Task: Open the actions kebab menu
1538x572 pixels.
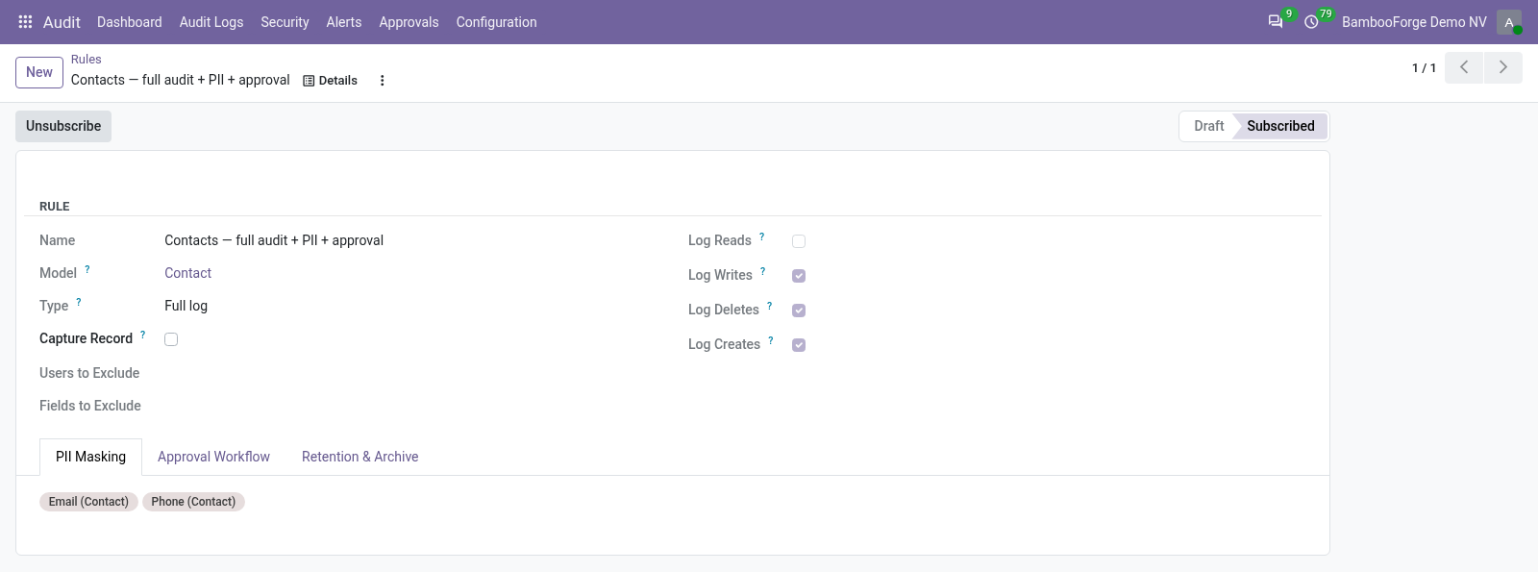Action: click(x=383, y=81)
